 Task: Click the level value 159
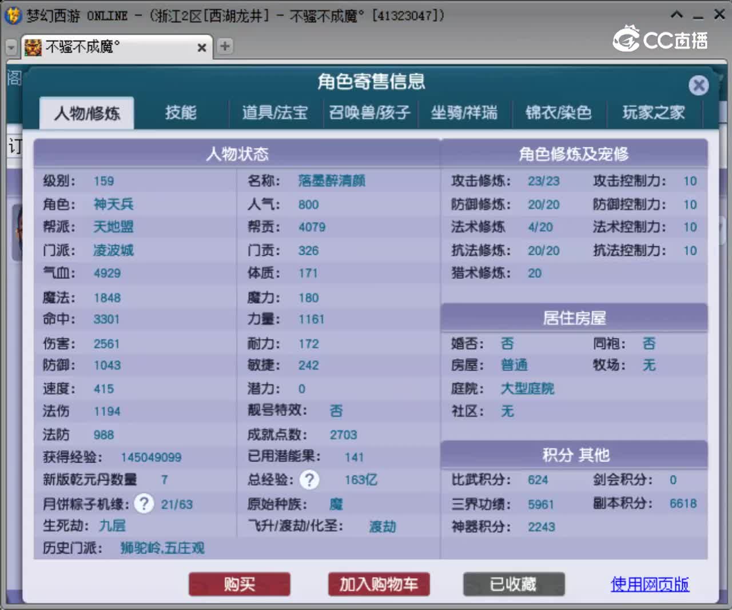point(104,182)
